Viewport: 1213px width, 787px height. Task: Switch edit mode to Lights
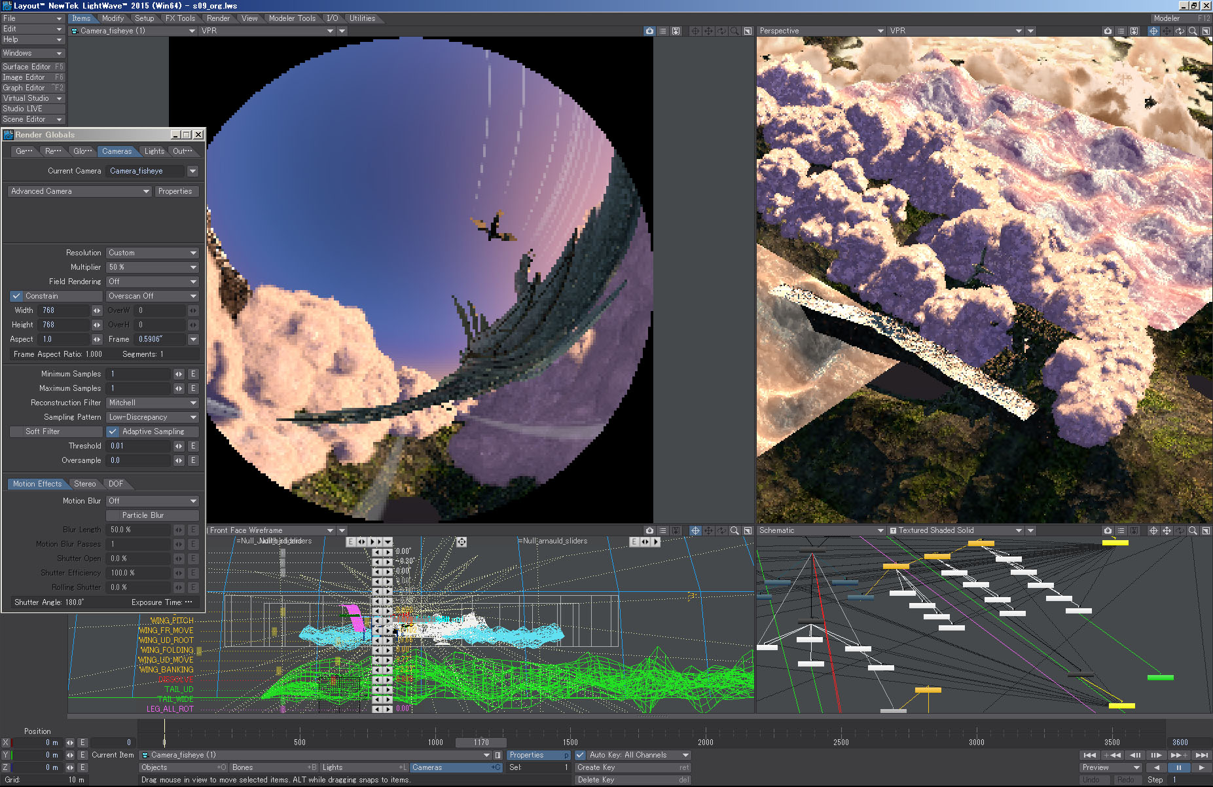[365, 767]
